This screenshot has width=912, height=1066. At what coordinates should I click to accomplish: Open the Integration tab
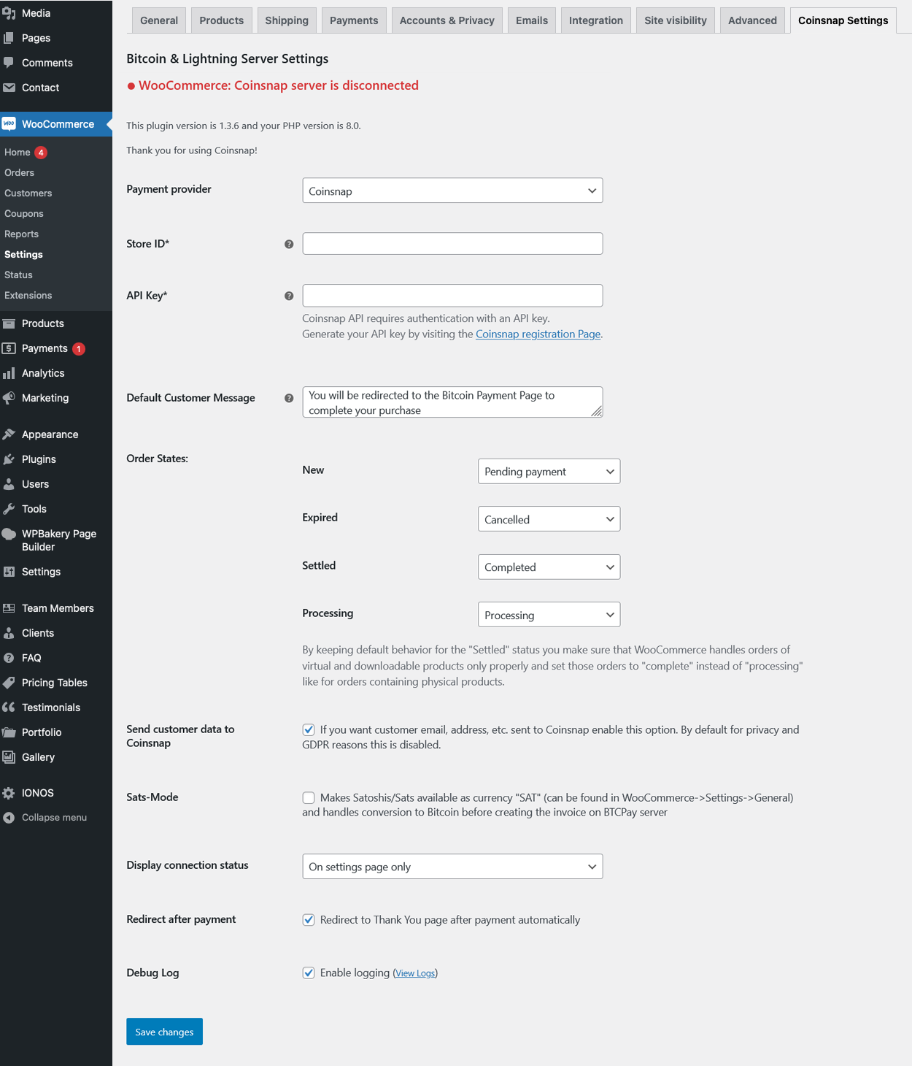(596, 20)
